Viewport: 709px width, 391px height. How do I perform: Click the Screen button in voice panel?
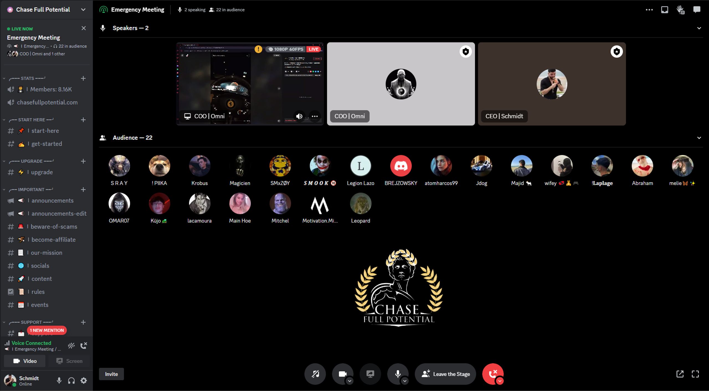click(69, 361)
